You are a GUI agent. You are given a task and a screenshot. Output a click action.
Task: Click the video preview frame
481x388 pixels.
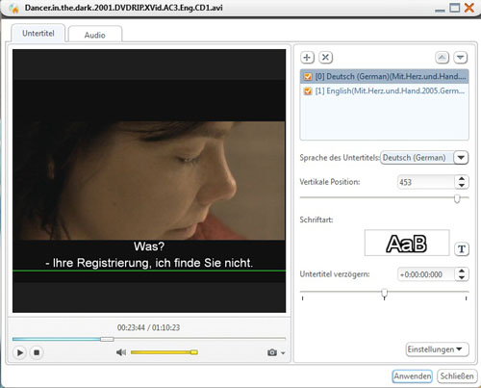click(149, 181)
